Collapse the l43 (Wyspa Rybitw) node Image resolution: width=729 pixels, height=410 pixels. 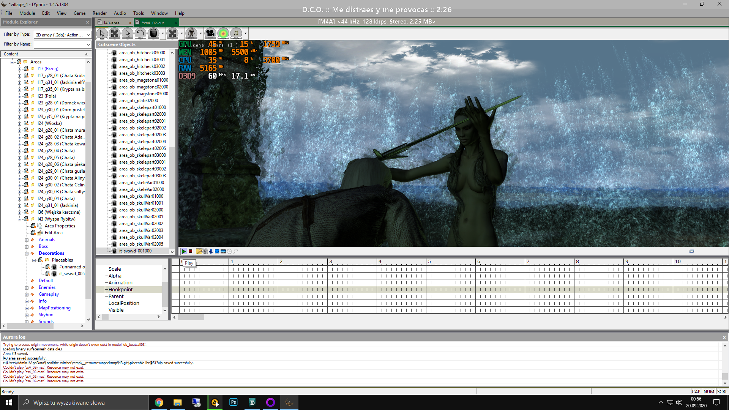19,219
